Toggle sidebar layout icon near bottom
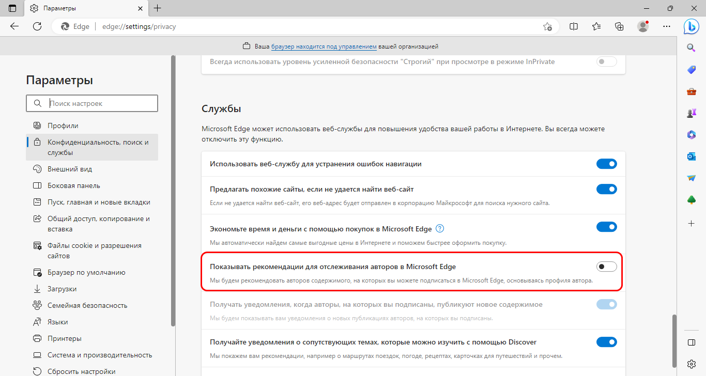The image size is (706, 376). tap(692, 342)
